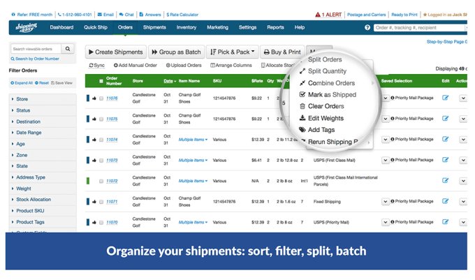Click thumbs-up icon on order 11071
The image size is (475, 280).
(x=94, y=202)
